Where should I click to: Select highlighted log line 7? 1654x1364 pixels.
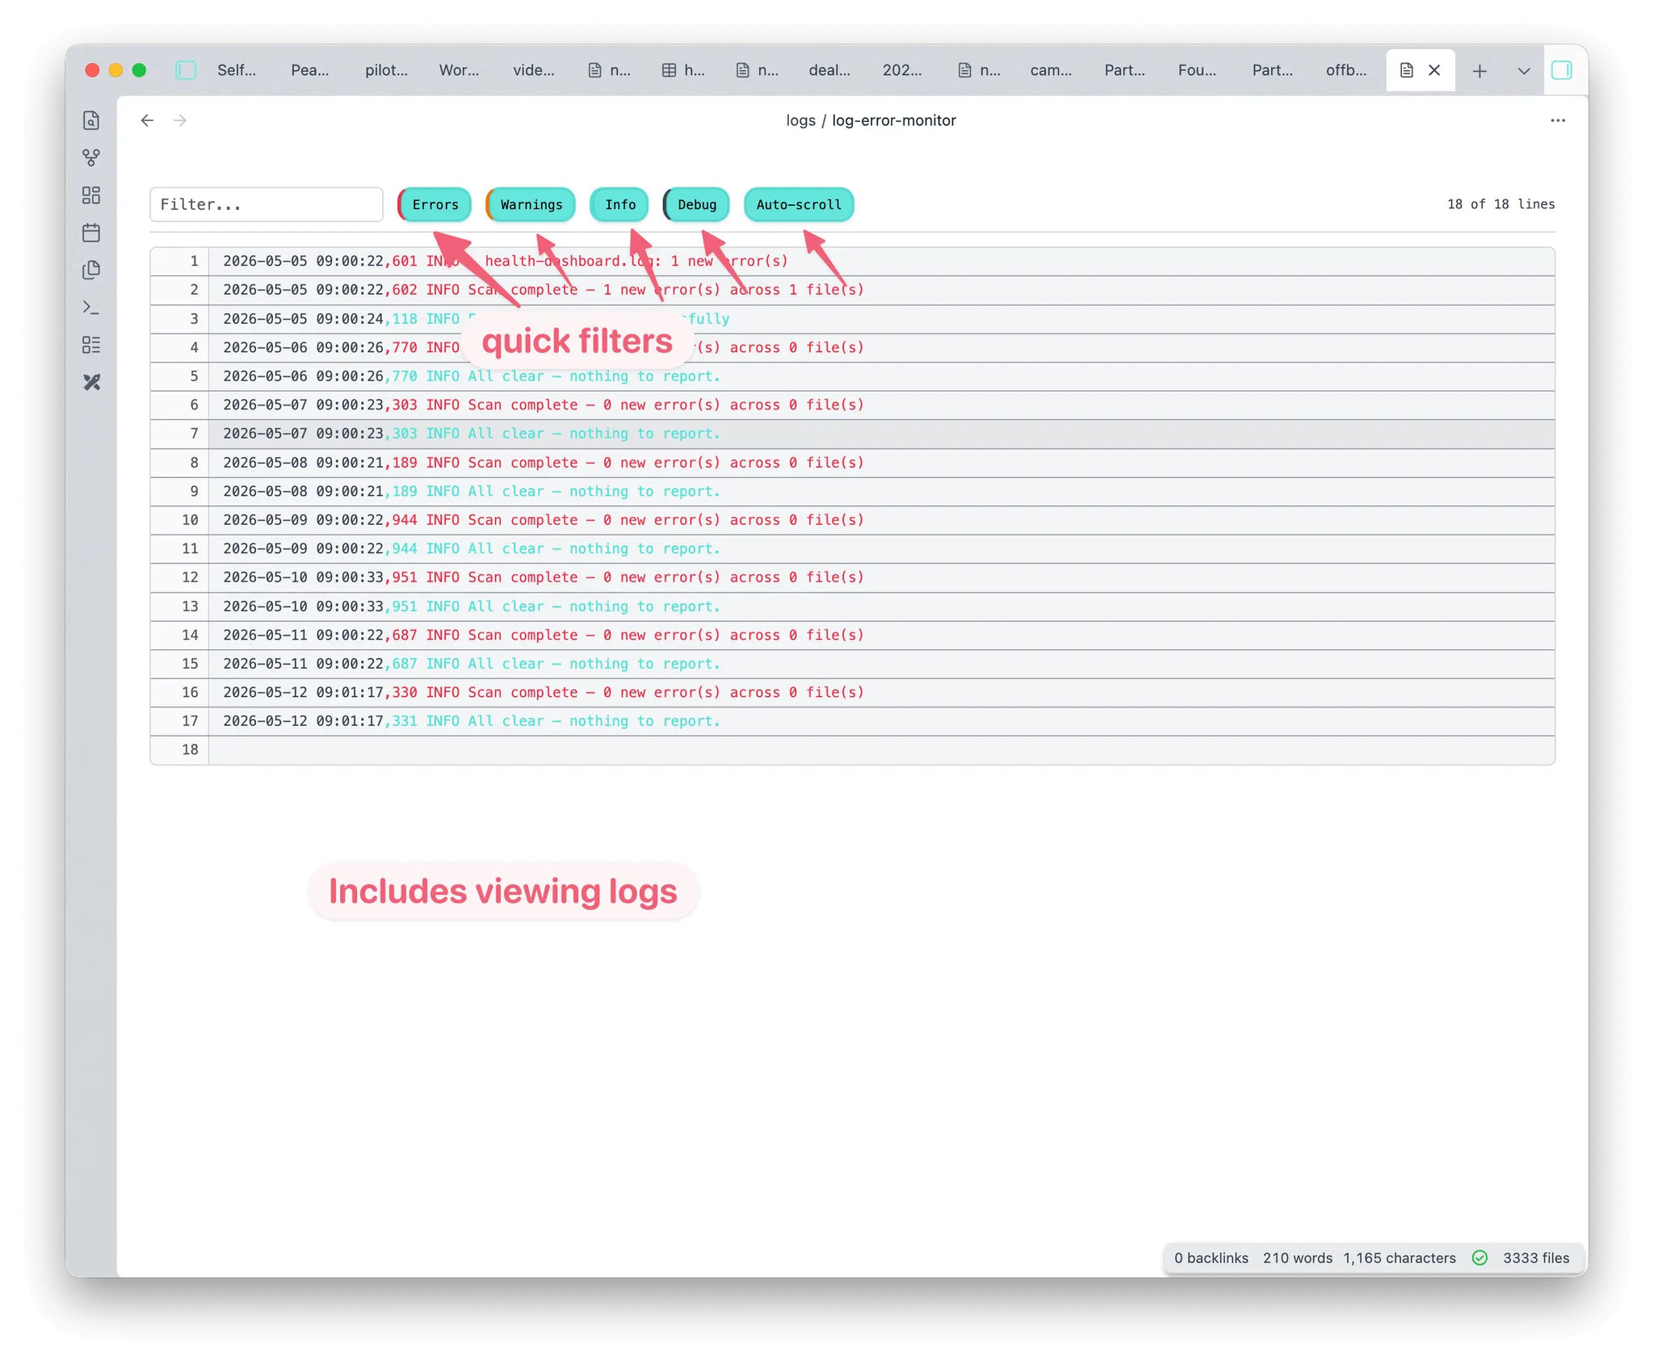[852, 434]
